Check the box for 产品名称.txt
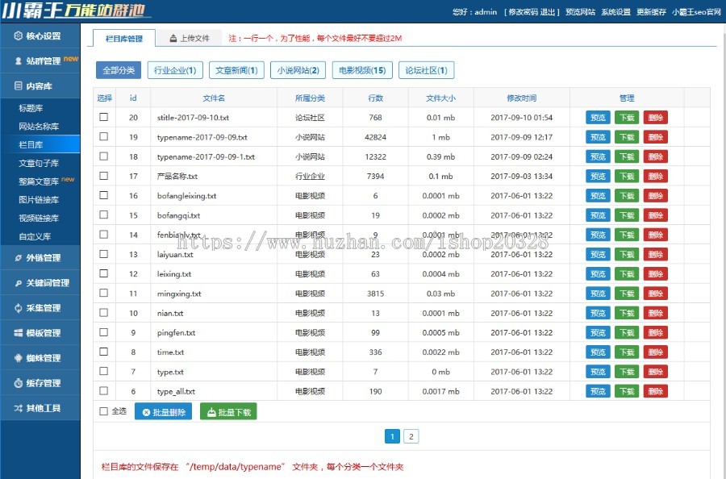 (x=104, y=176)
